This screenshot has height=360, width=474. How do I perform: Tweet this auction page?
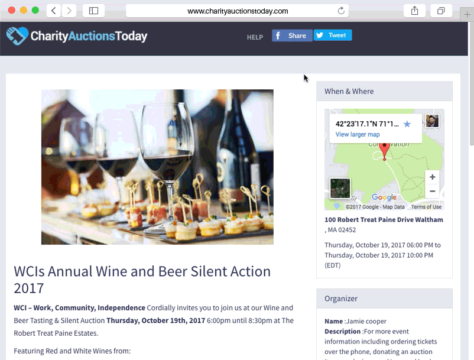333,35
